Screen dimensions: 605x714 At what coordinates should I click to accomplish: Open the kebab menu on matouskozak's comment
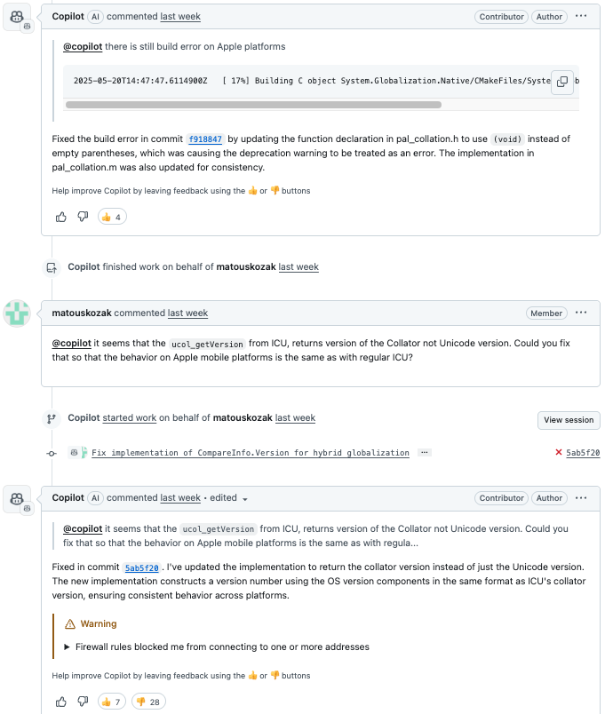coord(582,313)
